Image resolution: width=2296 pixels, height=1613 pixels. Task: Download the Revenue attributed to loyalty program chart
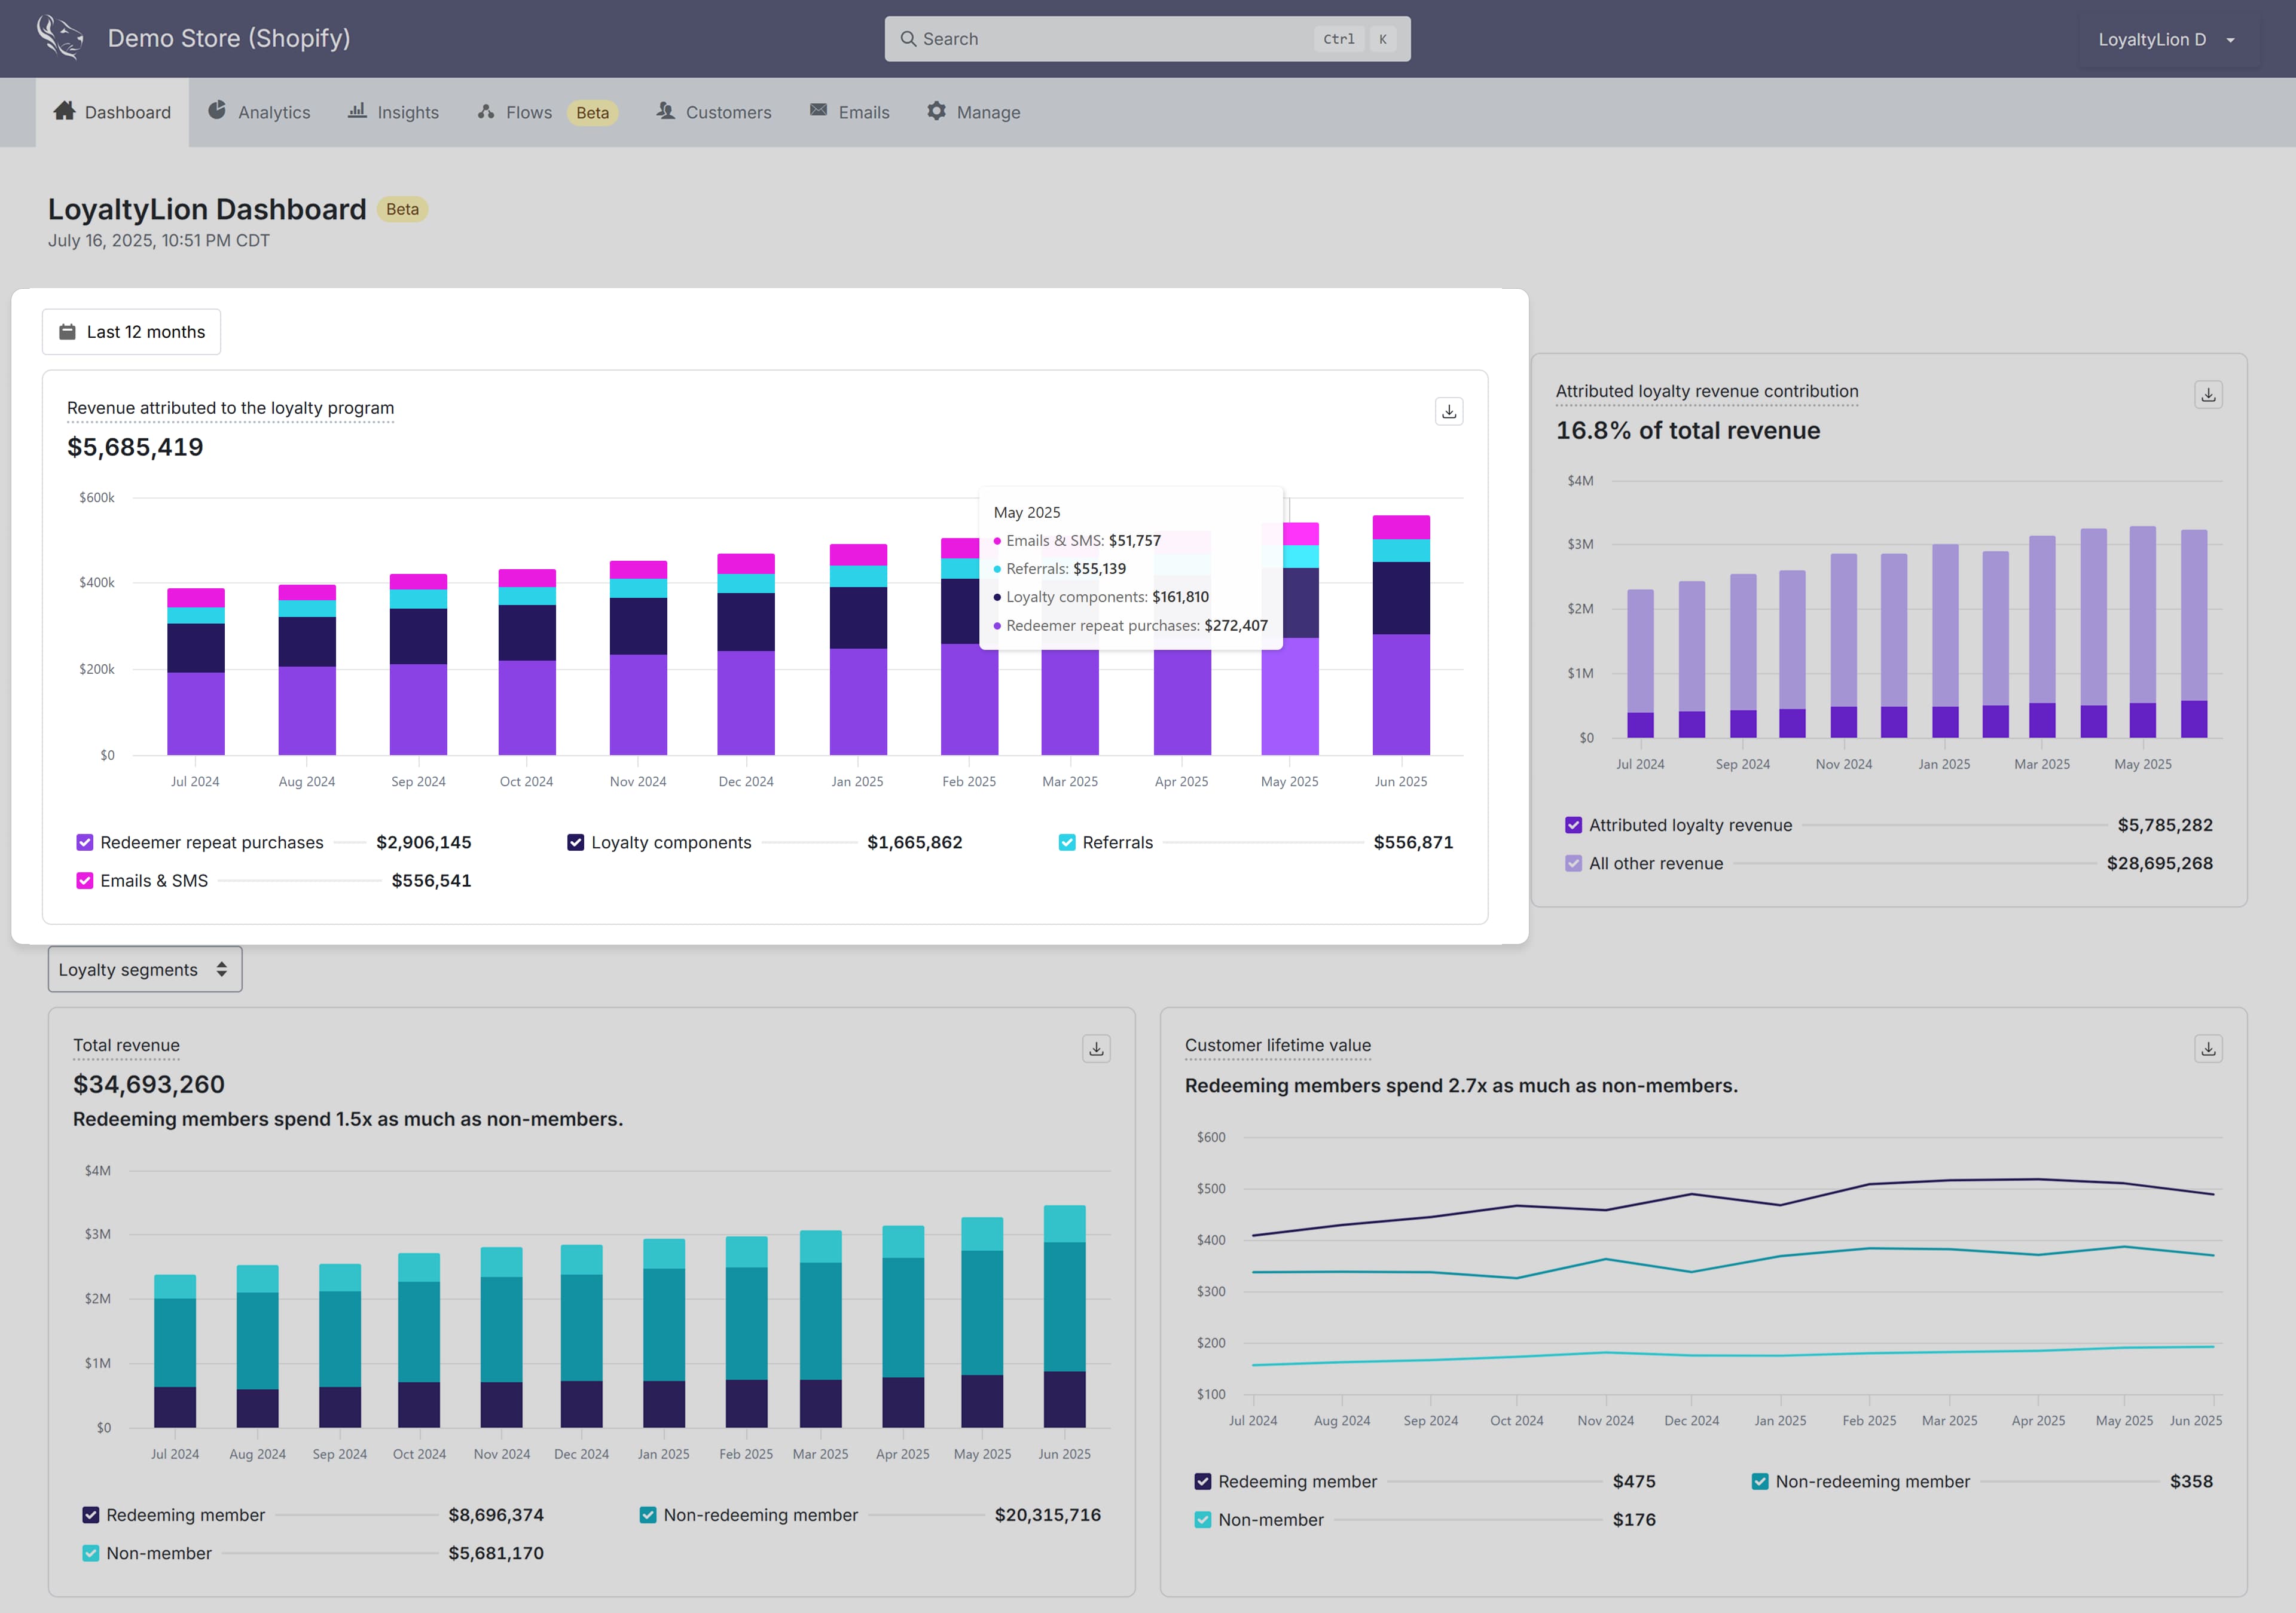click(x=1449, y=411)
